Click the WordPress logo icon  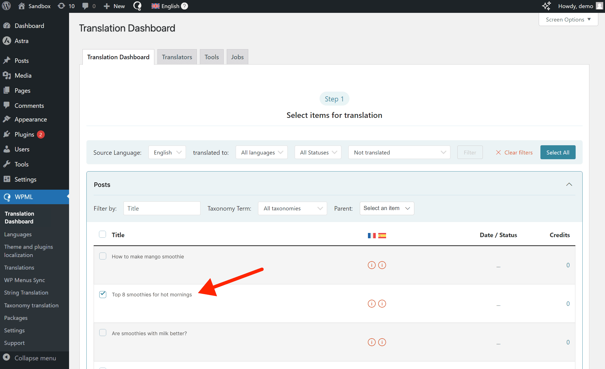click(6, 6)
